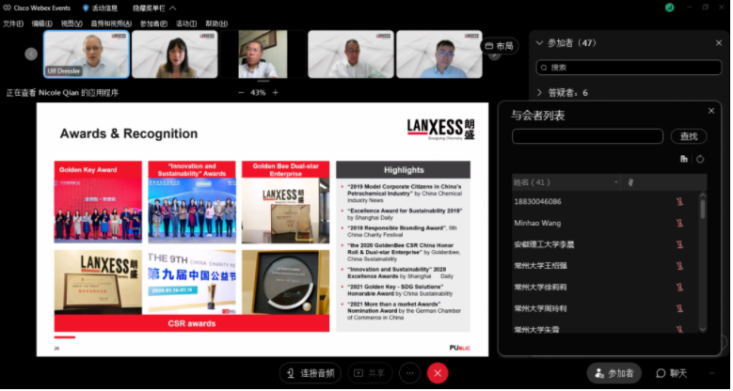The height and width of the screenshot is (391, 733).
Task: Toggle the 参加者 participants panel button
Action: pos(613,373)
